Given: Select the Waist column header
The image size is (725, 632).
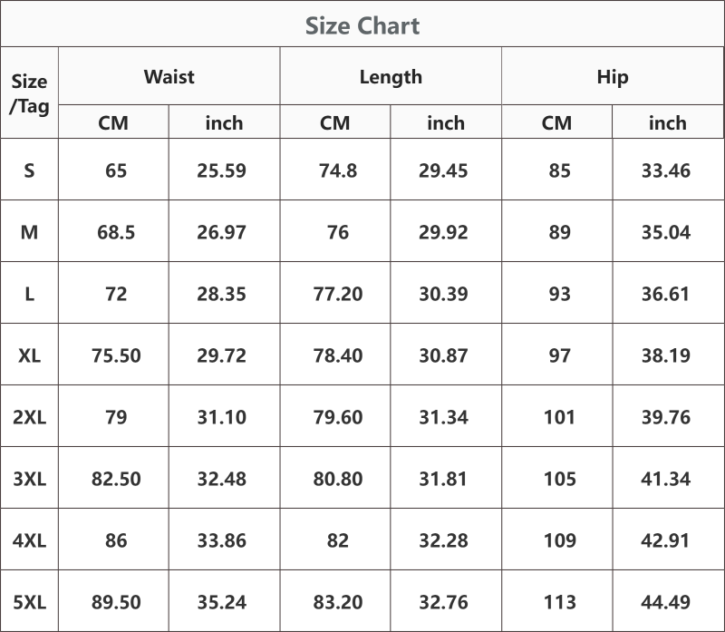Looking at the screenshot, I should (x=169, y=77).
